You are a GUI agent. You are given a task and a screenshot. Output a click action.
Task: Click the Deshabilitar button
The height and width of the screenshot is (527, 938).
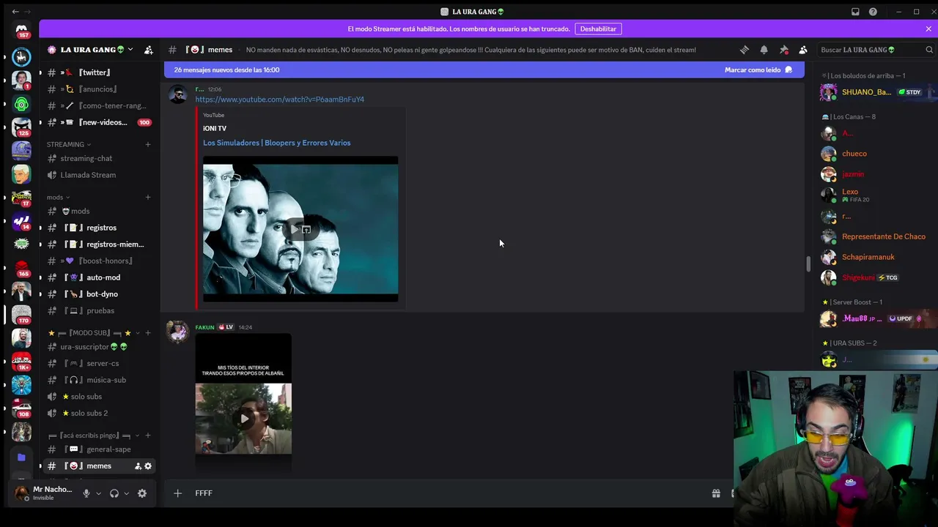click(598, 29)
